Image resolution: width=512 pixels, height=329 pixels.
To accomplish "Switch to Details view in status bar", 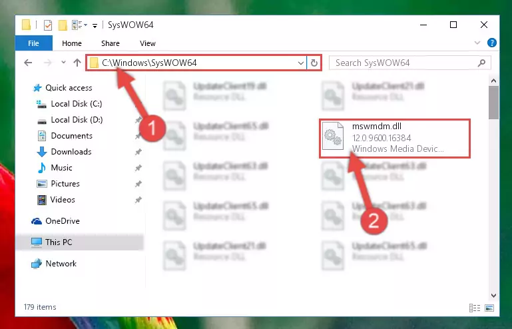I will click(x=475, y=308).
